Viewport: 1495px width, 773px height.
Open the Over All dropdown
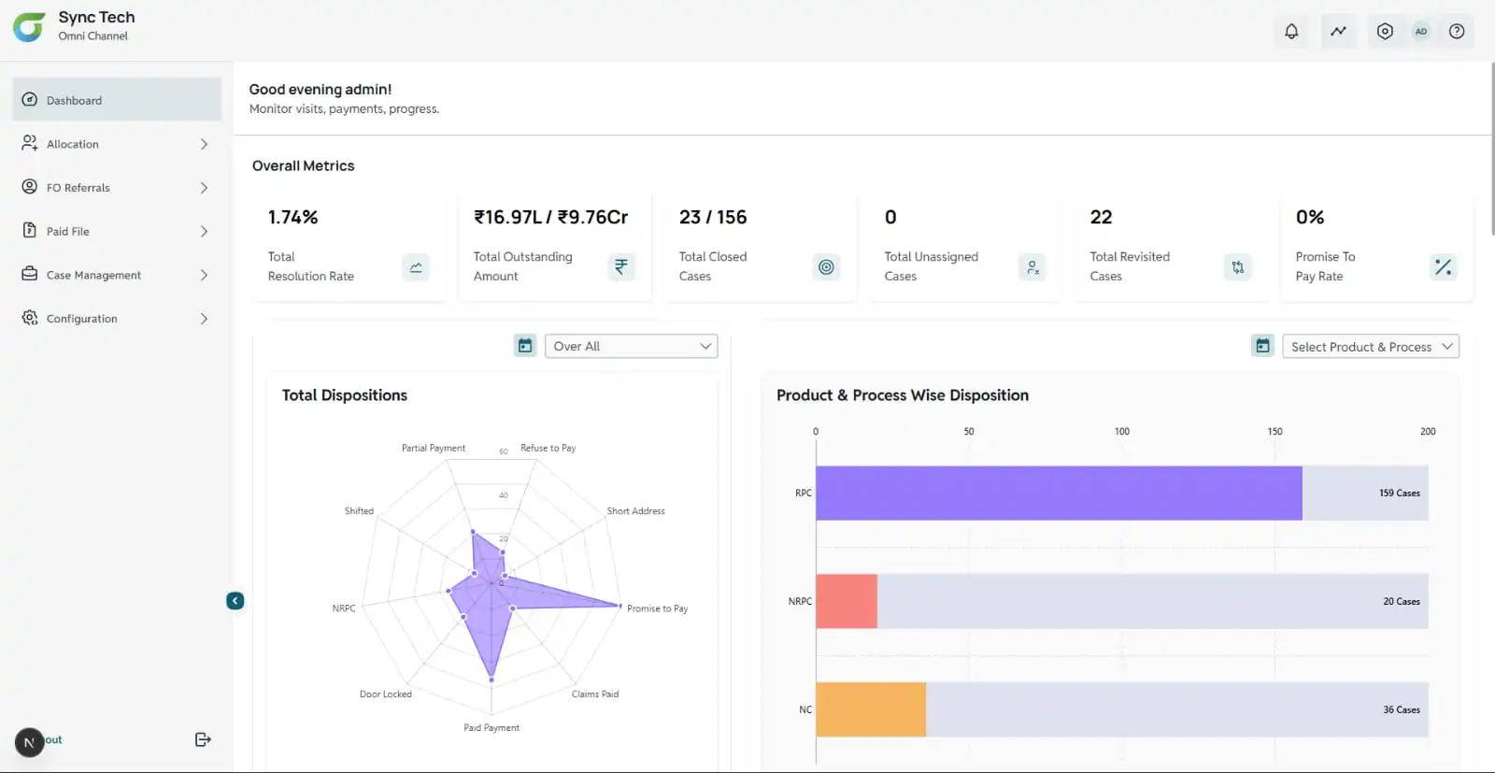pos(632,346)
